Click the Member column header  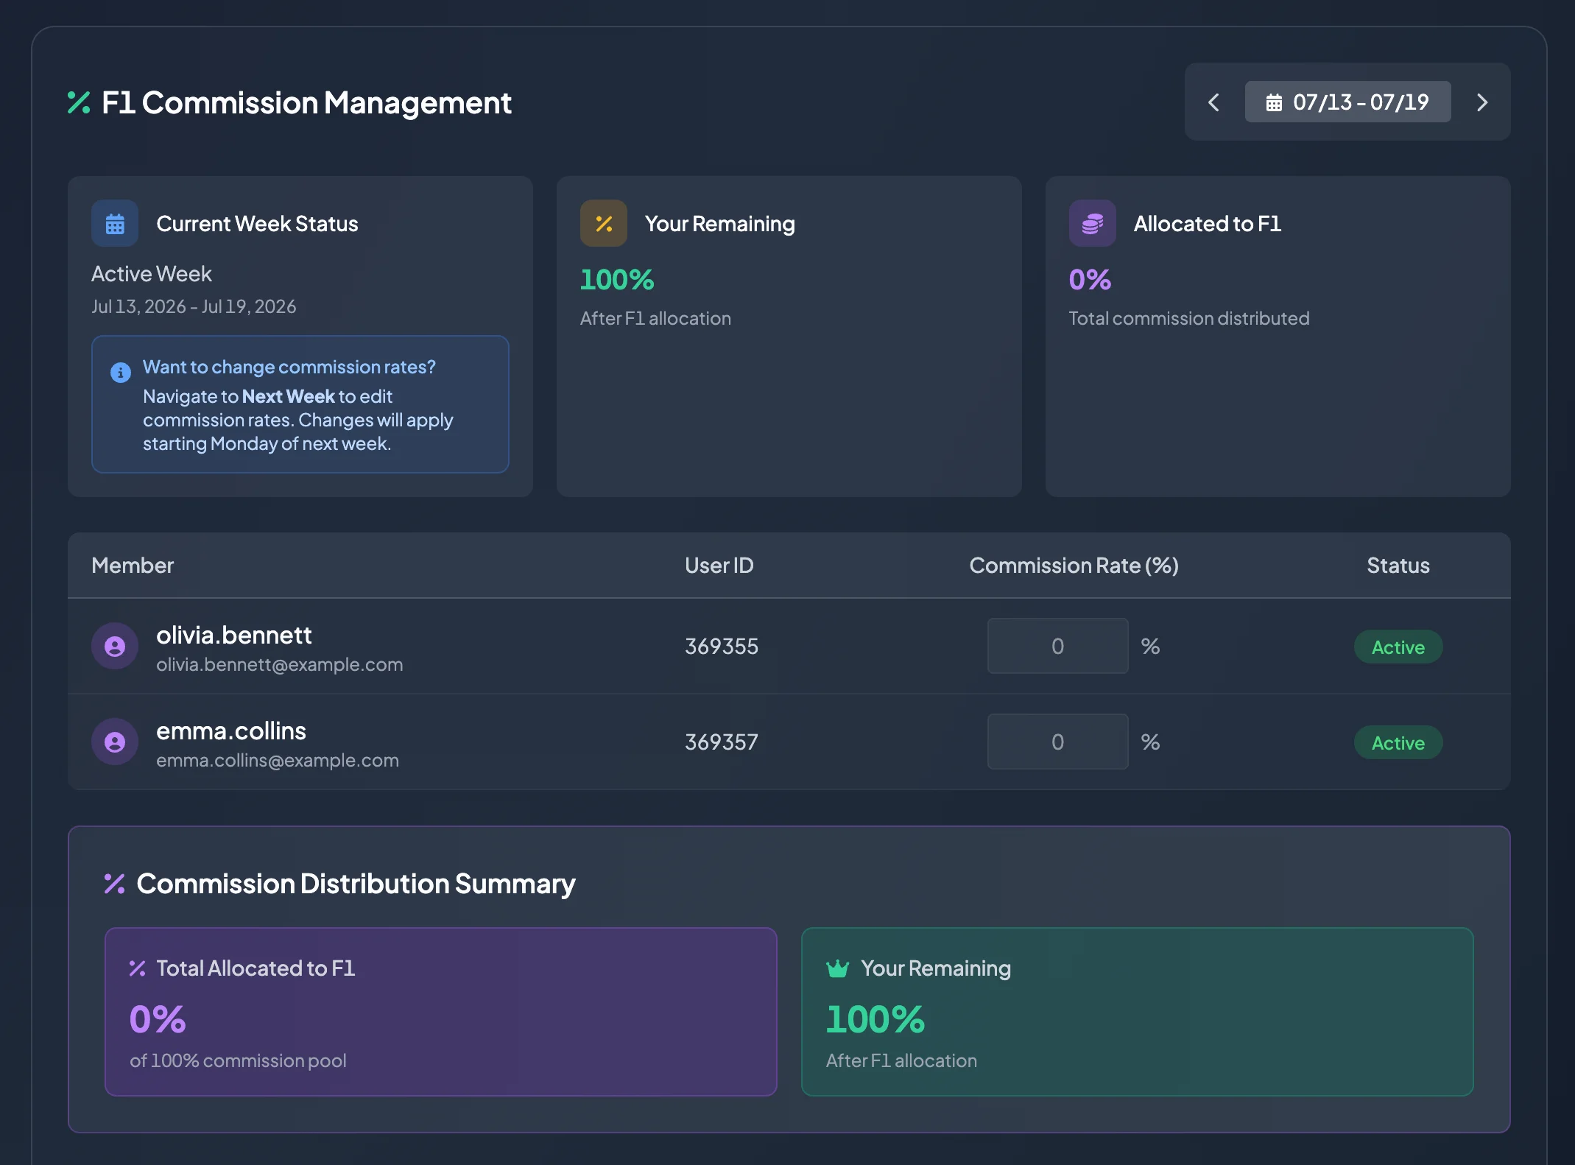133,566
